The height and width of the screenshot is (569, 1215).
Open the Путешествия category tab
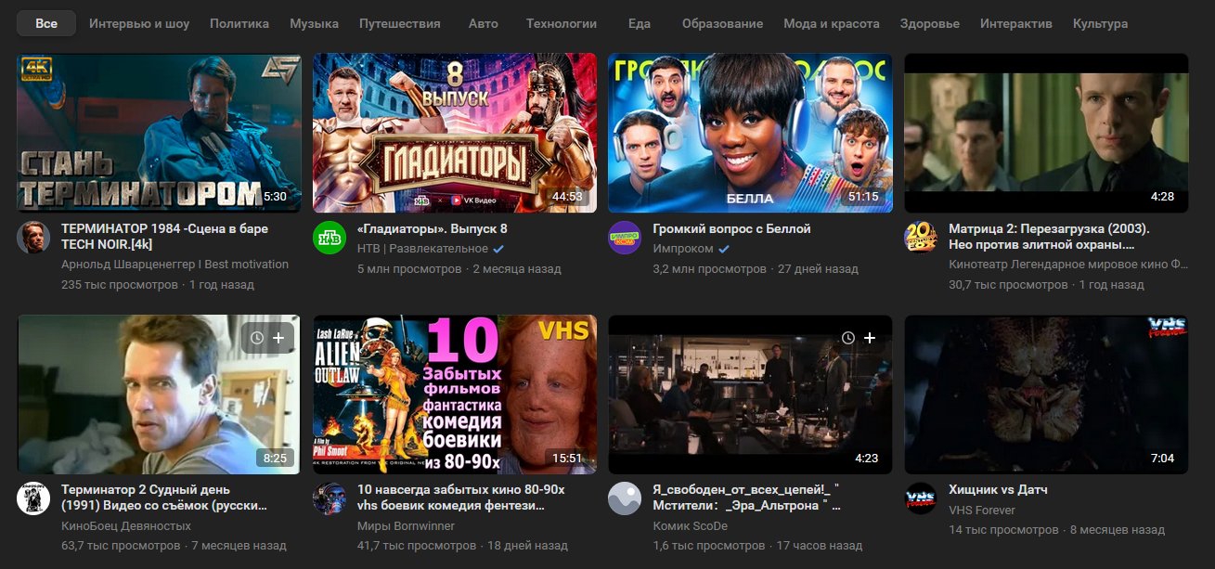pos(400,23)
